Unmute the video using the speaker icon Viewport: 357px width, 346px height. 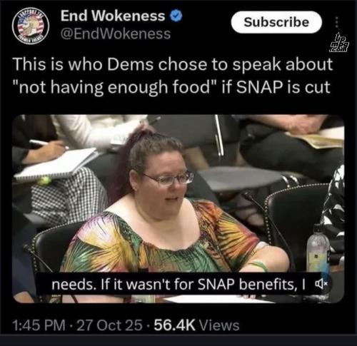click(x=320, y=283)
